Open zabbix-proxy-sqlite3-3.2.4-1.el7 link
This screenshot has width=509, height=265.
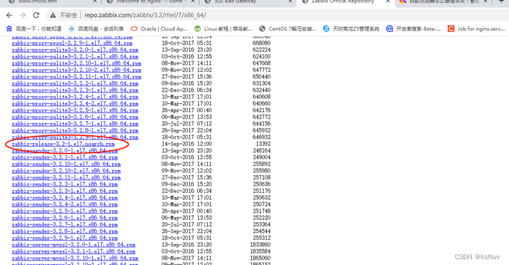coord(75,97)
